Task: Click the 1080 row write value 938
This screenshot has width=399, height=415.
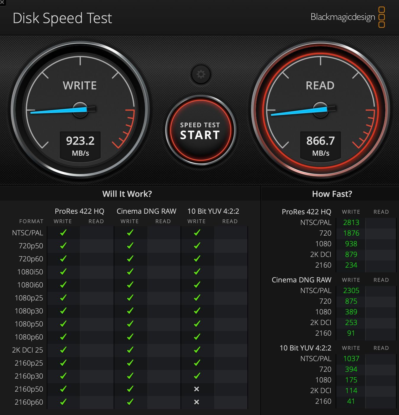Action: [351, 244]
